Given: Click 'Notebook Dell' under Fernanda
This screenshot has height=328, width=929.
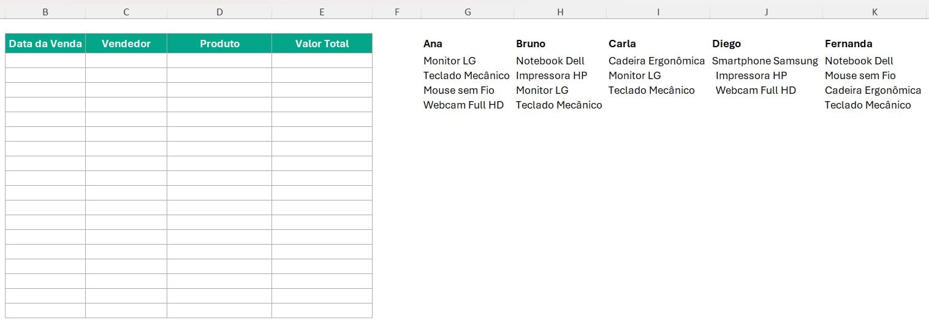Looking at the screenshot, I should coord(859,61).
